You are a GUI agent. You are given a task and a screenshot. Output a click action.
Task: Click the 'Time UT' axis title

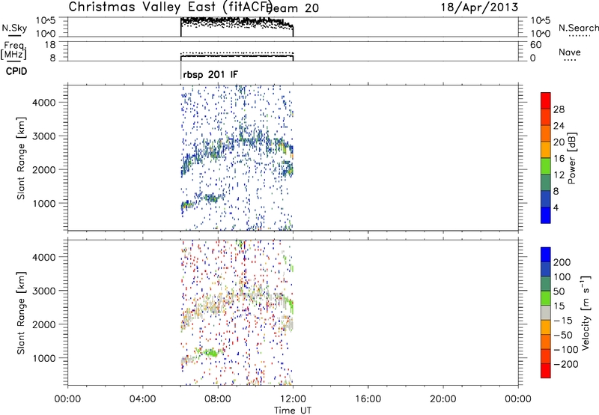tap(293, 411)
